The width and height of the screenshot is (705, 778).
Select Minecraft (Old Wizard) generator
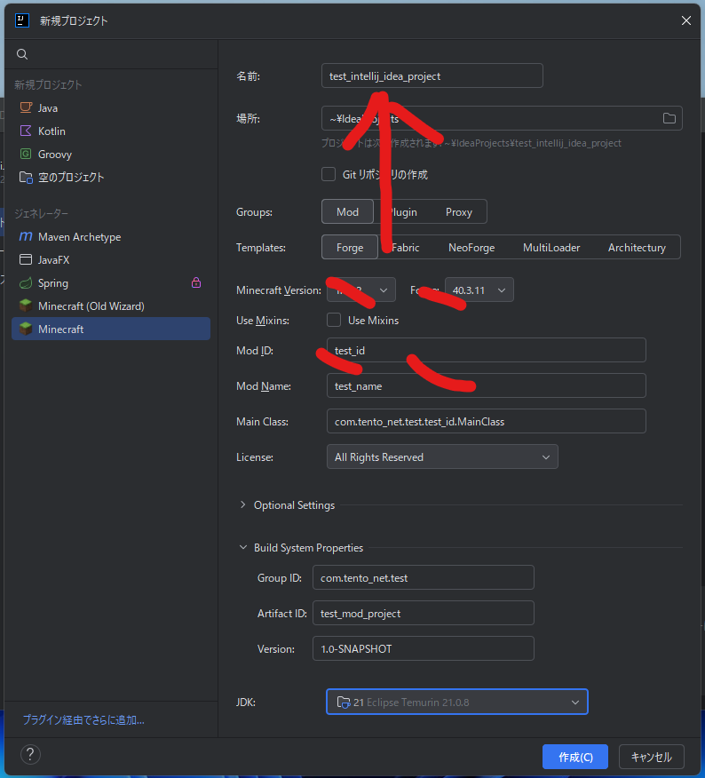pos(91,306)
